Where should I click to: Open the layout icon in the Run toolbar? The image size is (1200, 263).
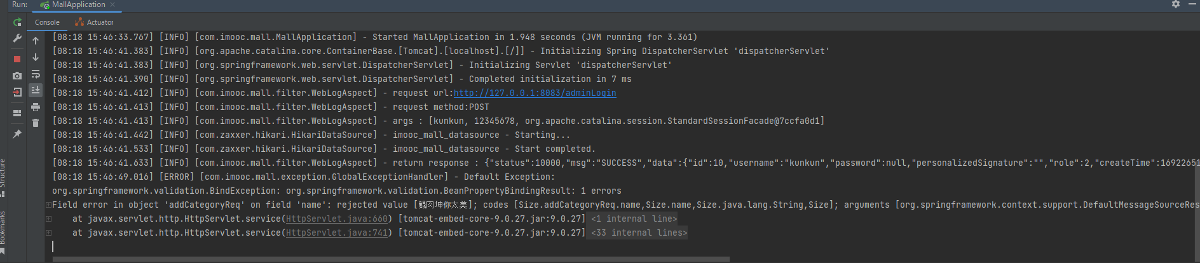tap(17, 113)
